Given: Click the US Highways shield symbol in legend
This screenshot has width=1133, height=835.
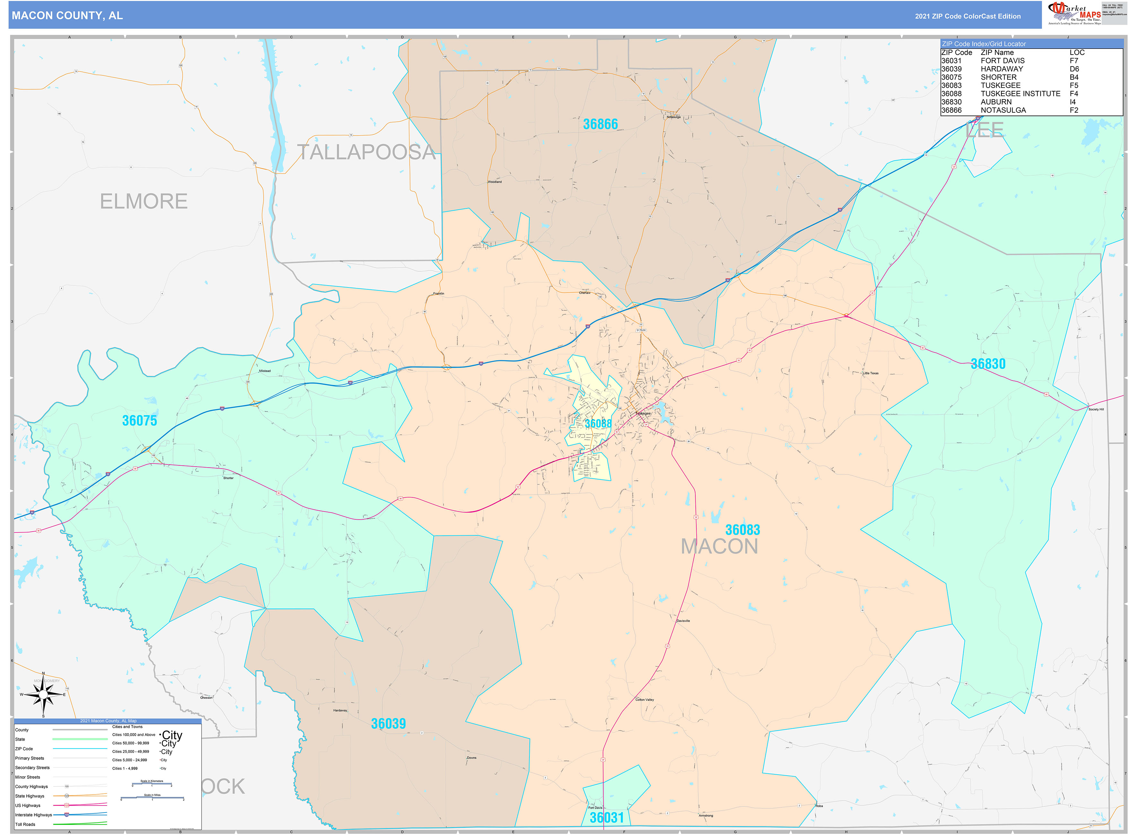Looking at the screenshot, I should pyautogui.click(x=66, y=806).
